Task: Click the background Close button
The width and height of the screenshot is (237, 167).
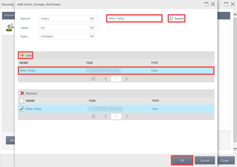Action: 225,160
